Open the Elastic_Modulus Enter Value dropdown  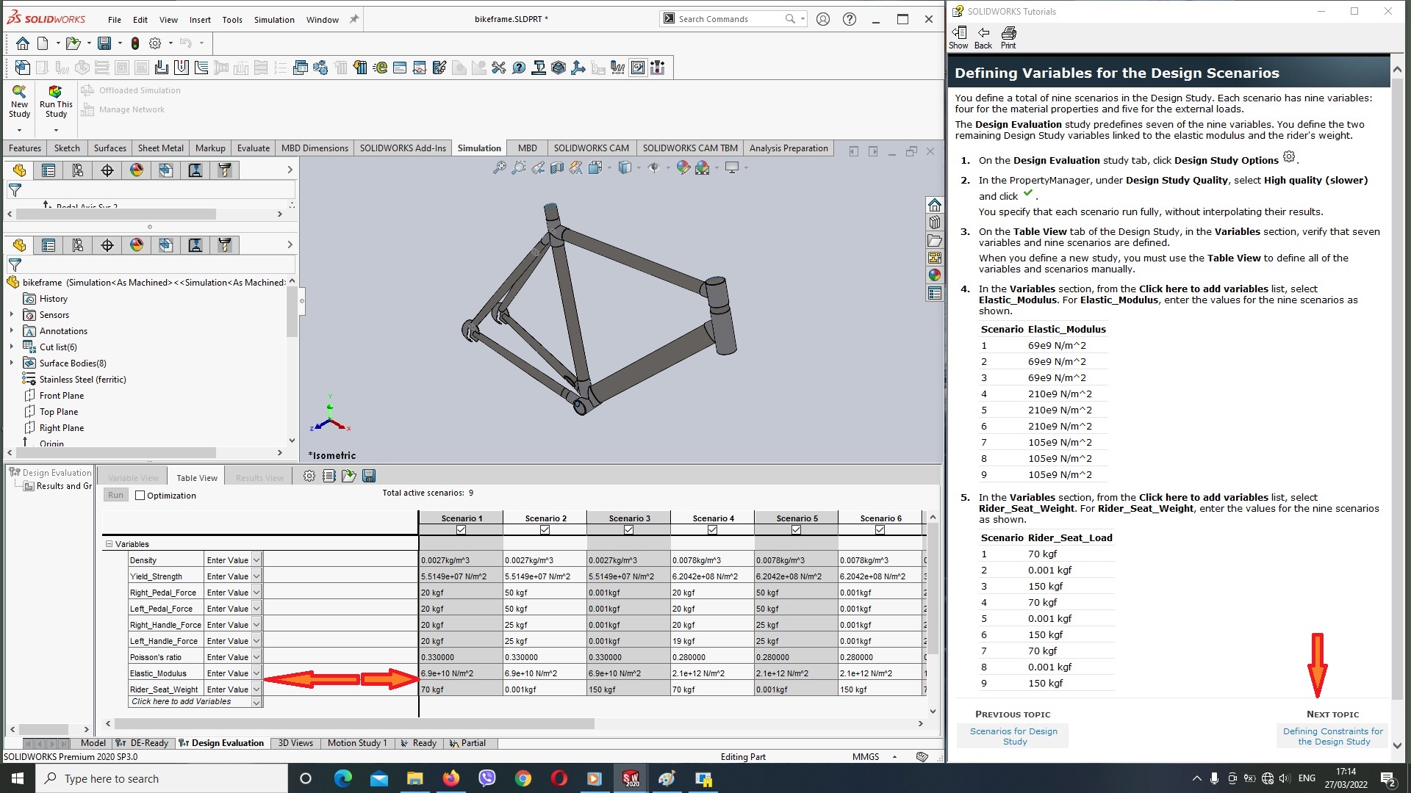(256, 673)
